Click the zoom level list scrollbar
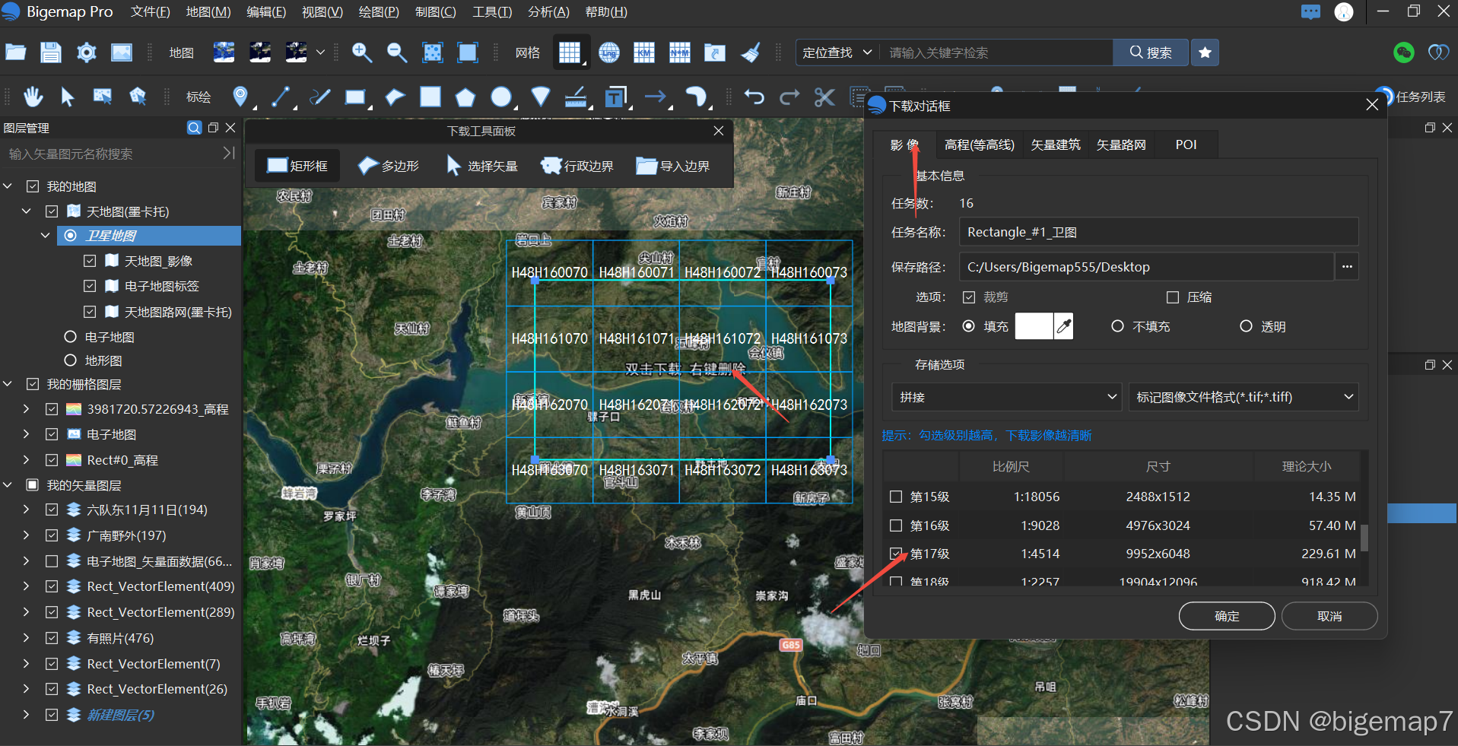1458x746 pixels. pos(1364,538)
